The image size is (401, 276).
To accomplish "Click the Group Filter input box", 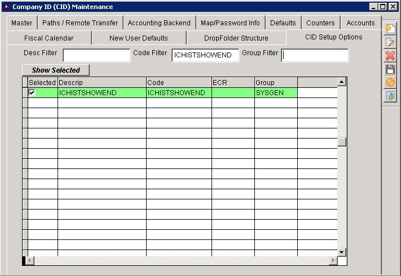I will coord(315,55).
